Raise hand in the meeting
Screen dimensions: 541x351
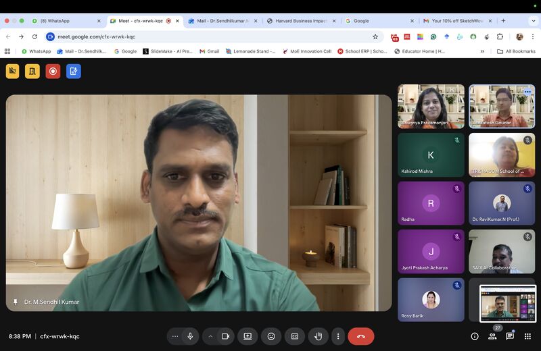318,336
